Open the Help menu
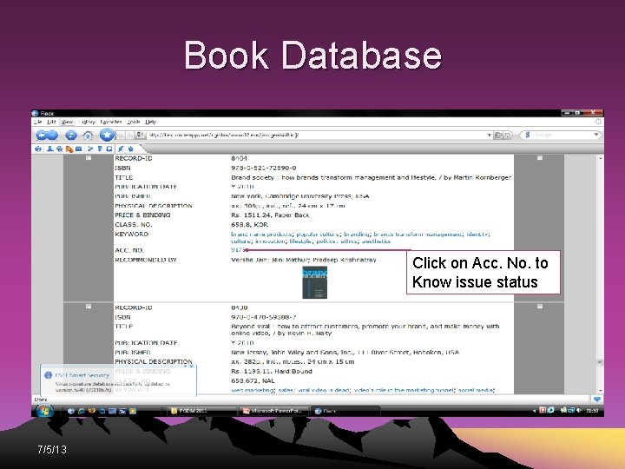 151,122
